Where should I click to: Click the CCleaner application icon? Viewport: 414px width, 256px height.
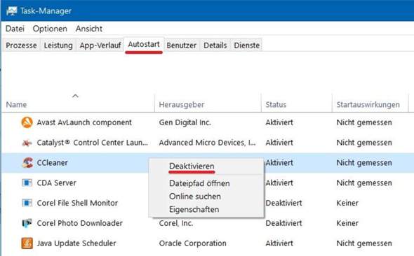coord(27,162)
